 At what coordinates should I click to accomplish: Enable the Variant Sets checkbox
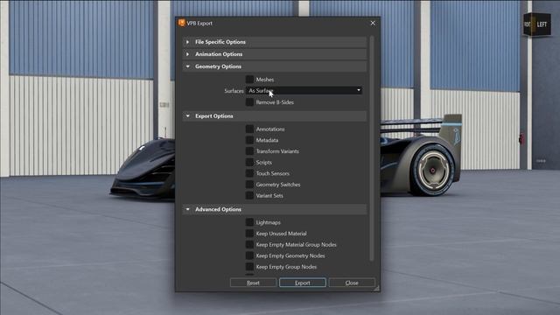point(249,195)
